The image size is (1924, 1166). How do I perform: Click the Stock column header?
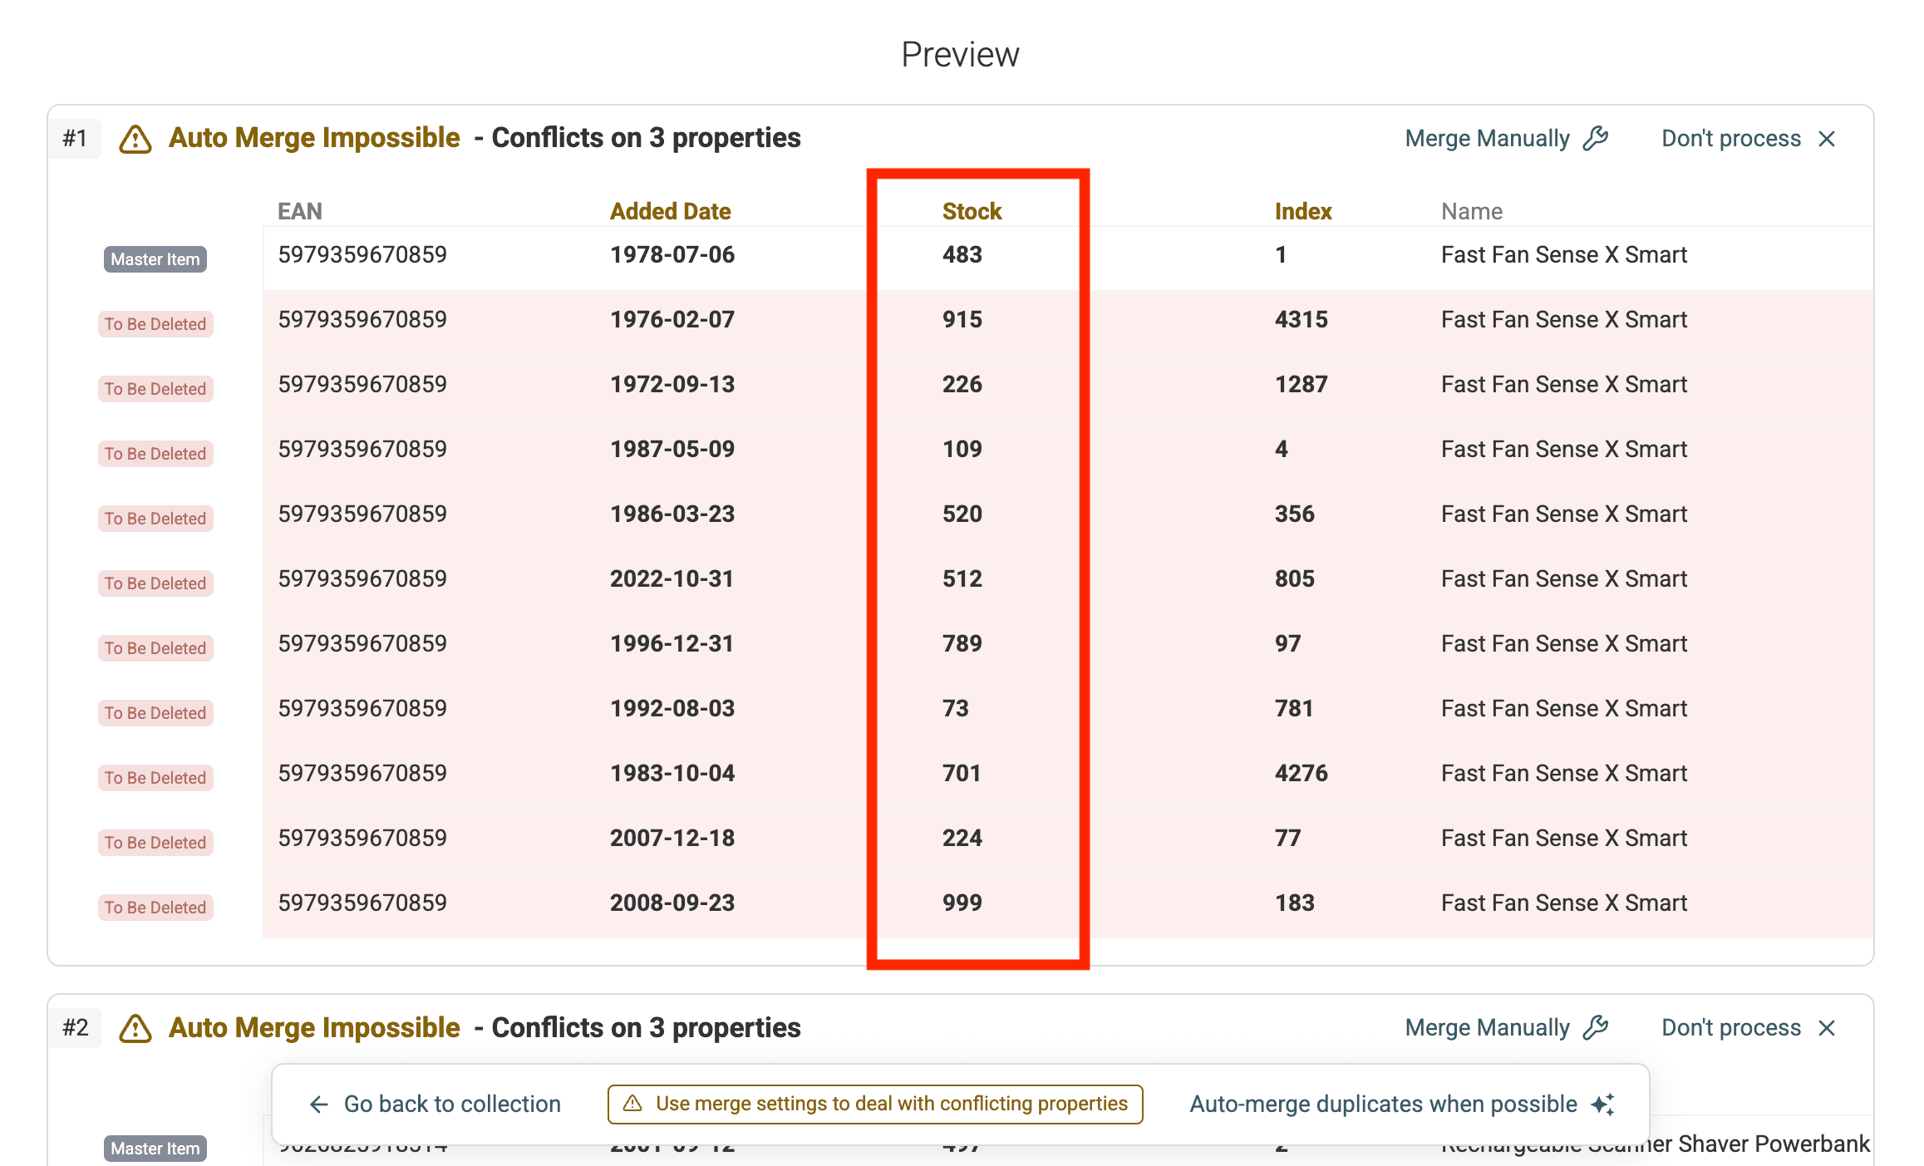coord(972,211)
